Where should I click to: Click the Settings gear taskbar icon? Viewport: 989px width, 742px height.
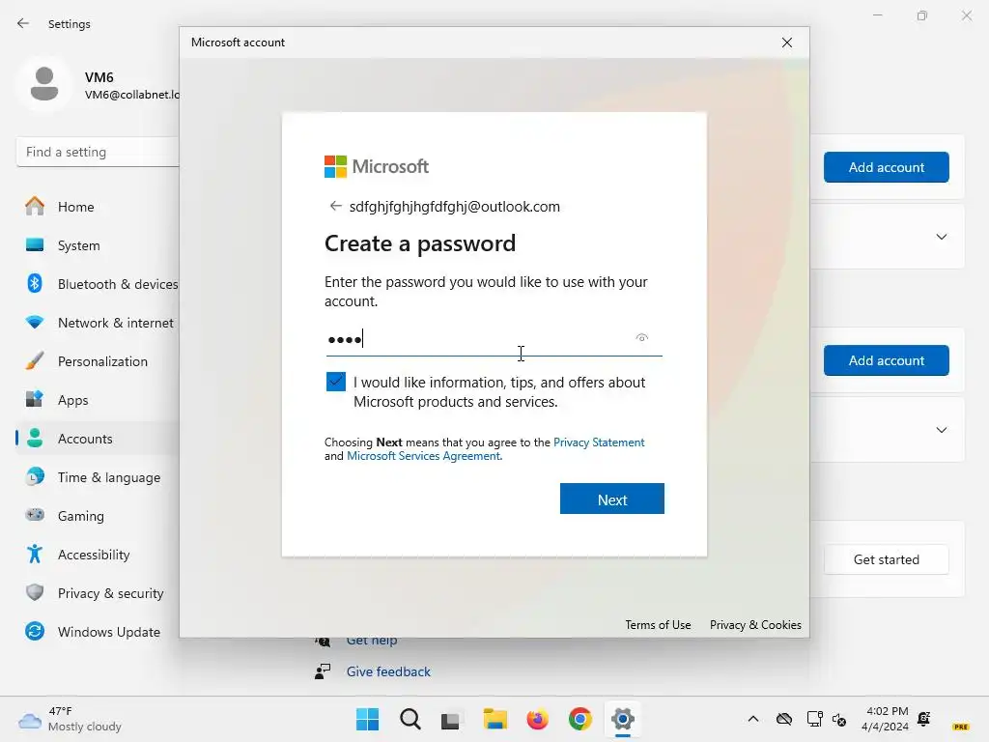pyautogui.click(x=623, y=719)
